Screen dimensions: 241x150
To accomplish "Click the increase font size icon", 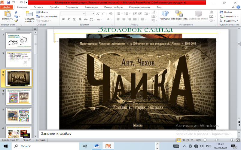I will tap(98, 14).
